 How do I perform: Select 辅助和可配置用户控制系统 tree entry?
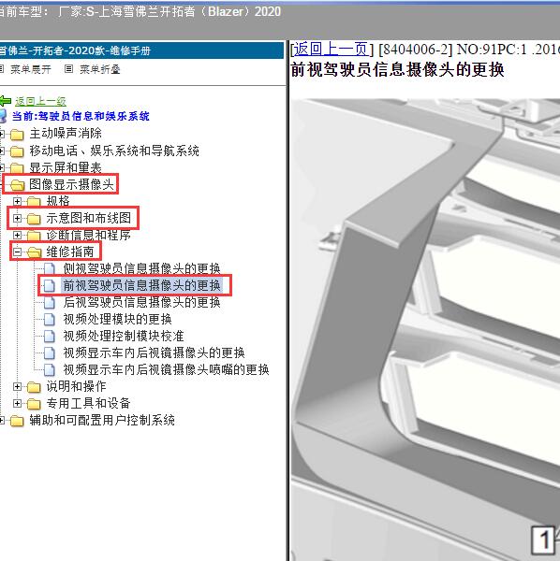(x=102, y=420)
